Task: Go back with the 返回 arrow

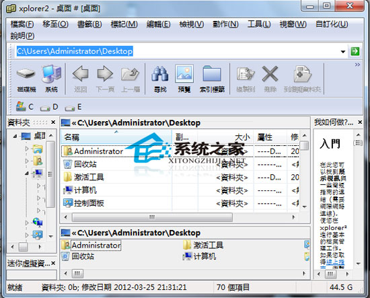Action: [81, 79]
